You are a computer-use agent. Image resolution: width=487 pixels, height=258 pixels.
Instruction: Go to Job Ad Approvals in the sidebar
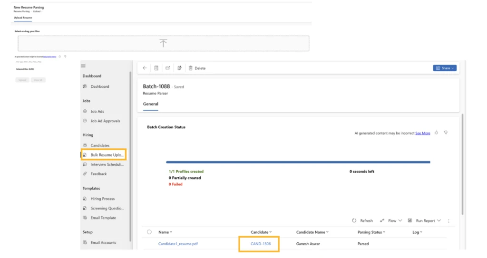(x=105, y=121)
